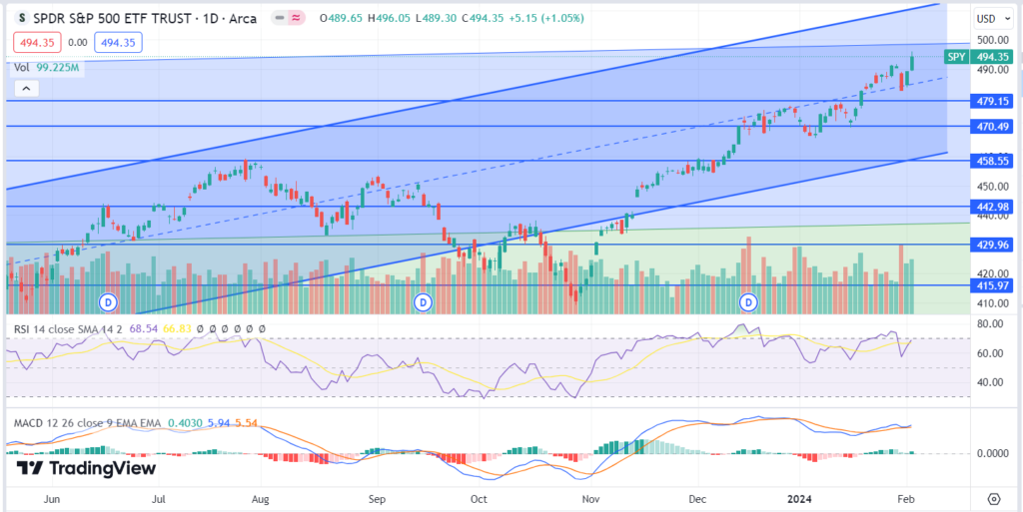Click the MACD histogram value 0.4030
Image resolution: width=1023 pixels, height=512 pixels.
point(184,423)
